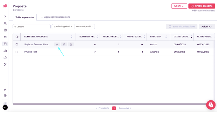
Task: Click Salva visualizzazione button
Action: tap(181, 27)
